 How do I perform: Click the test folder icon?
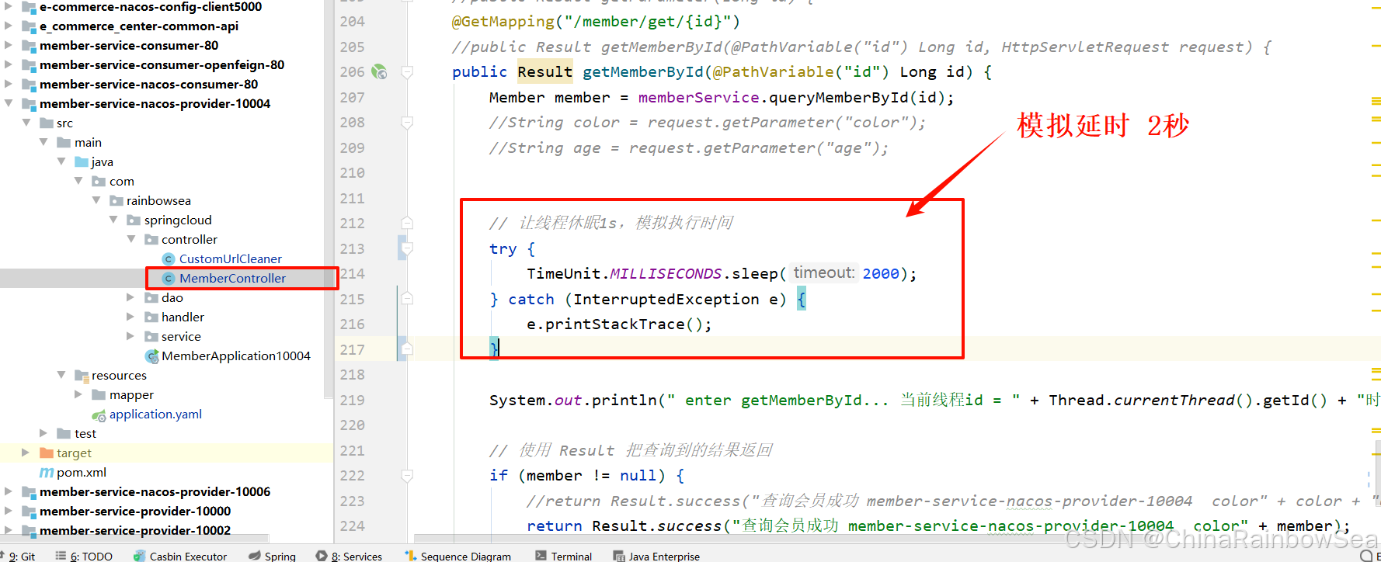pos(64,433)
